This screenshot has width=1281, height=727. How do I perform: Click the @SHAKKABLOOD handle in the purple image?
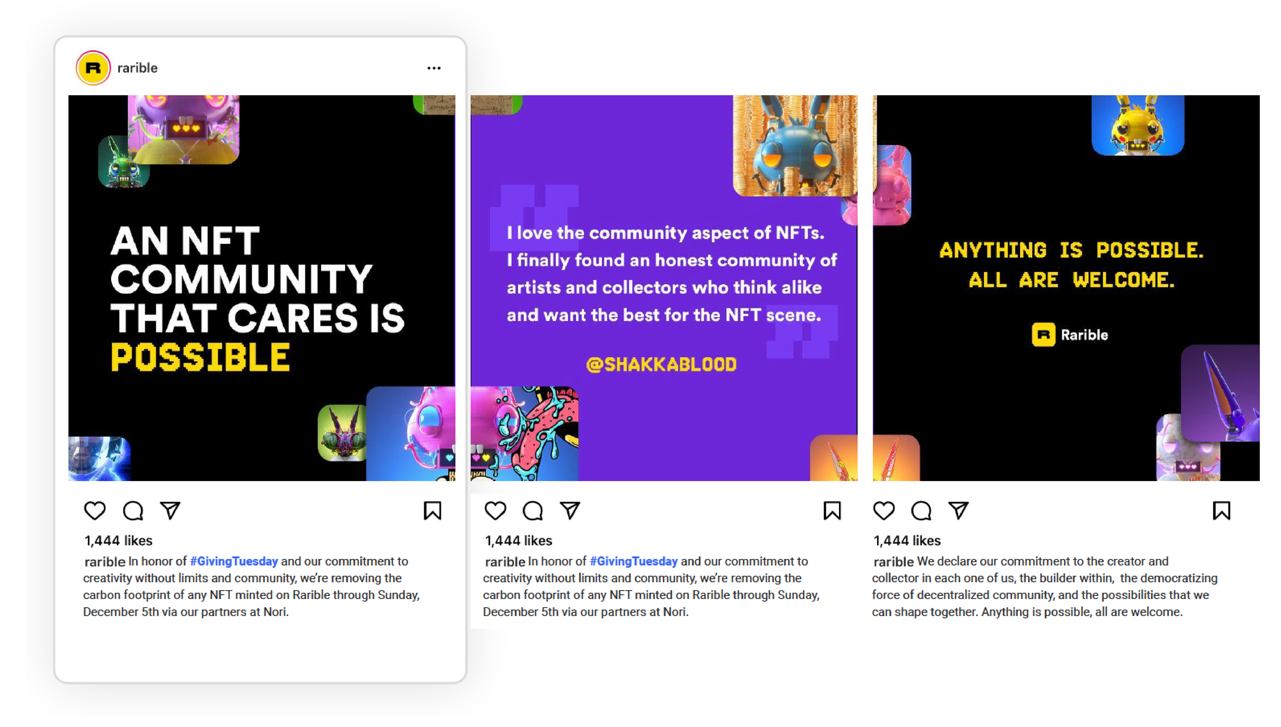[661, 364]
